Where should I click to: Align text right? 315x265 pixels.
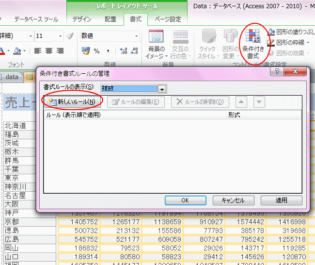(60, 50)
